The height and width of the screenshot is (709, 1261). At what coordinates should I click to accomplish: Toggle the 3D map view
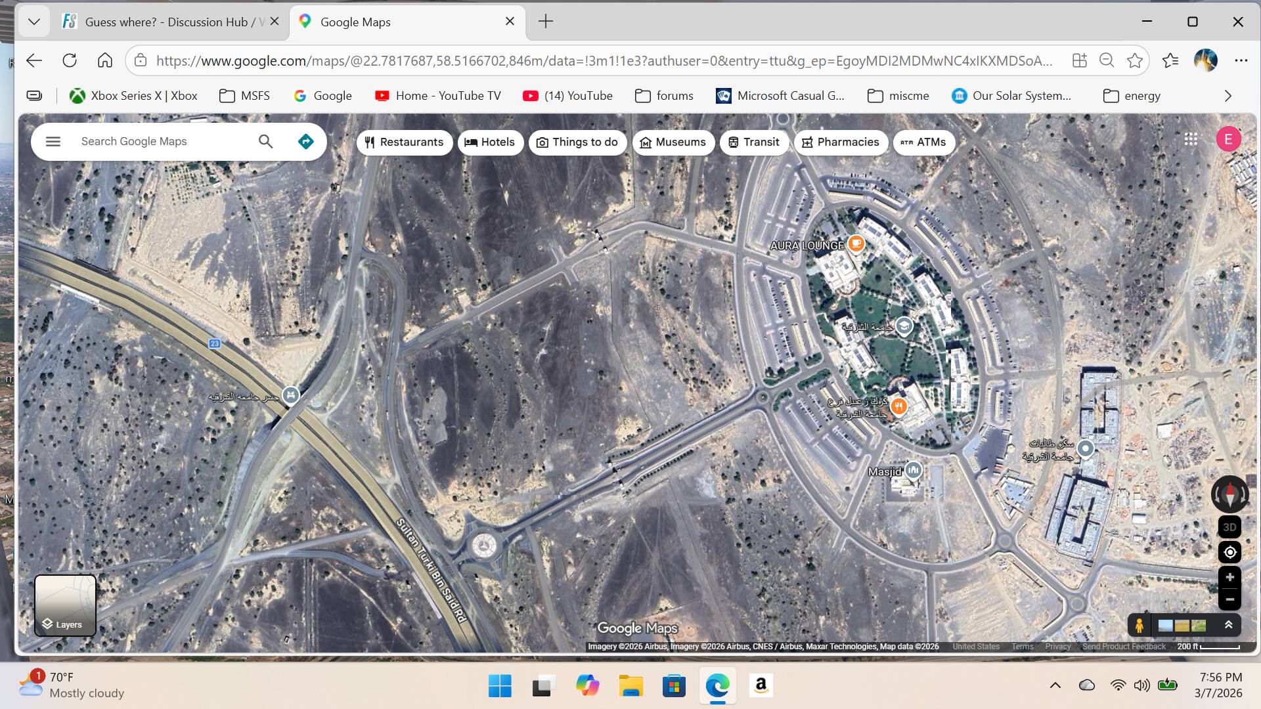pyautogui.click(x=1229, y=527)
